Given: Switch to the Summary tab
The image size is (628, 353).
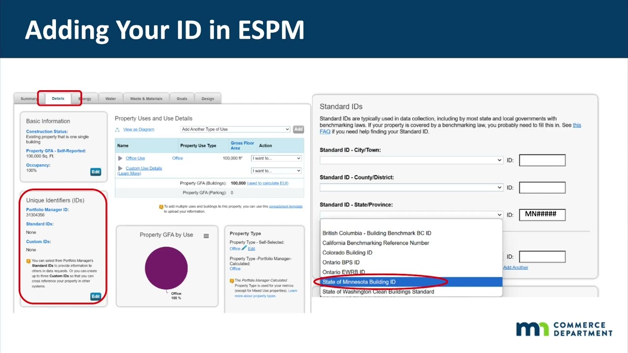Looking at the screenshot, I should tap(28, 99).
